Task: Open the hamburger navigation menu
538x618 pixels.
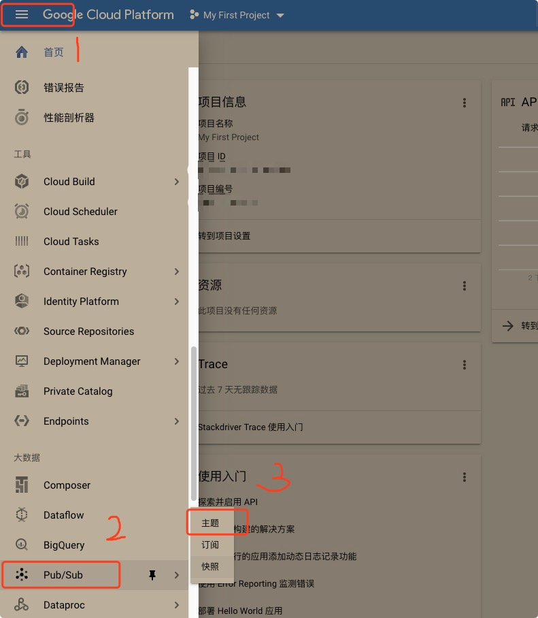Action: (x=22, y=14)
